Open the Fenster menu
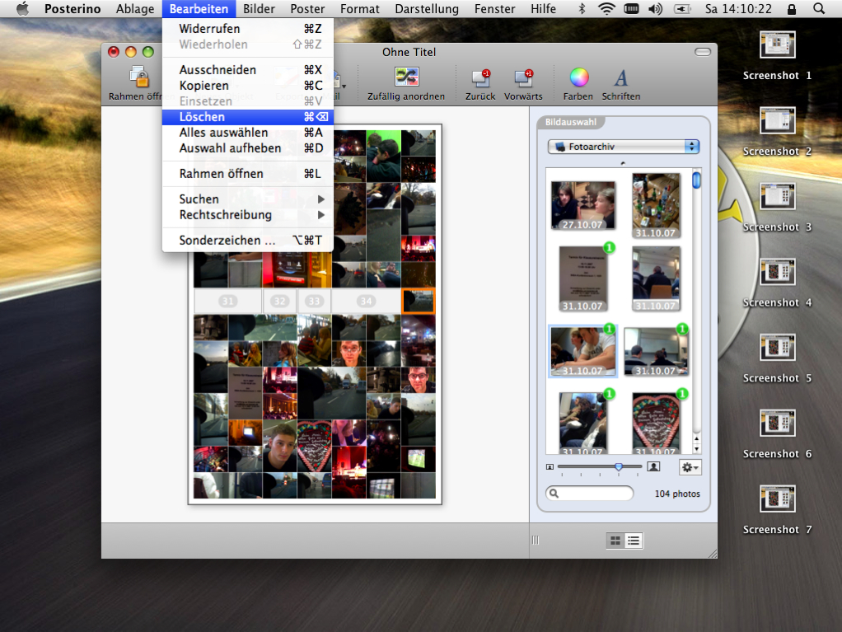The width and height of the screenshot is (842, 632). tap(494, 8)
